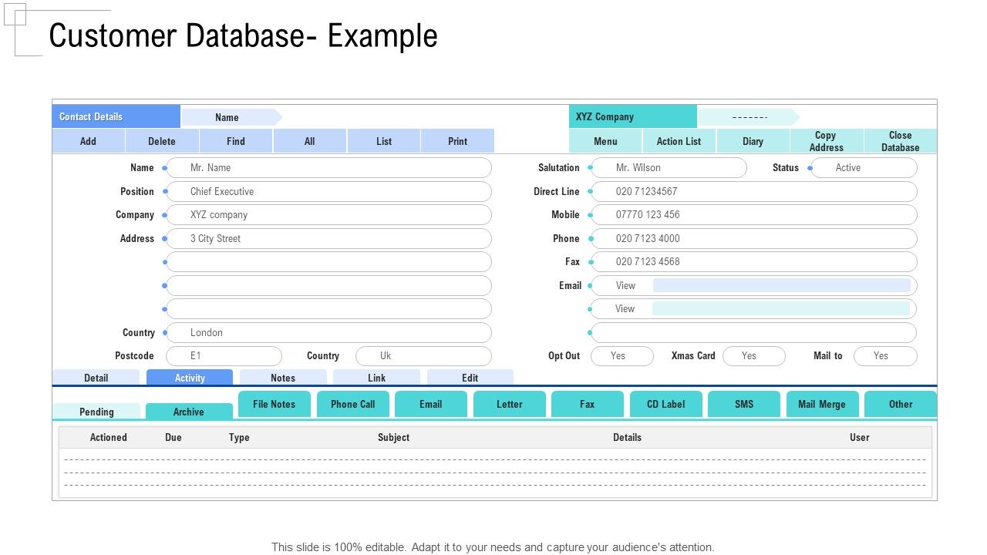Open the Action List
The height and width of the screenshot is (555, 987).
tap(679, 141)
